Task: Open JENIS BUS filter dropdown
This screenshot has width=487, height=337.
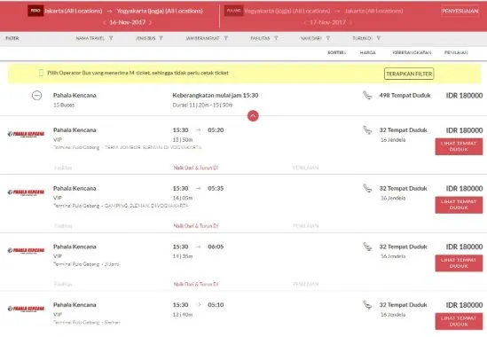Action: (149, 38)
